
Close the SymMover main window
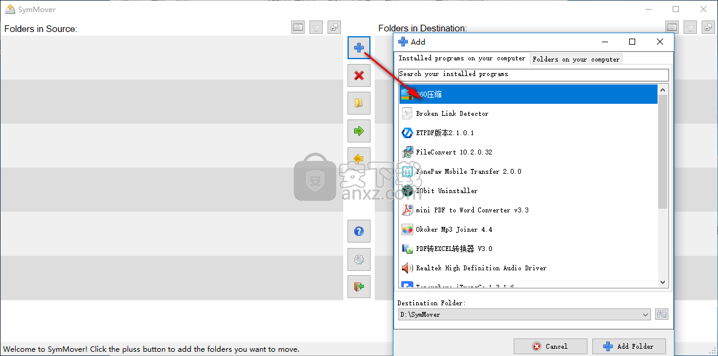(704, 9)
